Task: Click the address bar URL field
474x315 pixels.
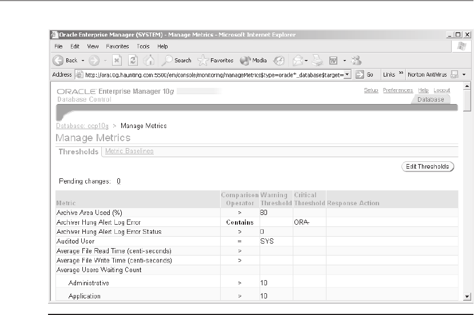Action: tap(214, 75)
